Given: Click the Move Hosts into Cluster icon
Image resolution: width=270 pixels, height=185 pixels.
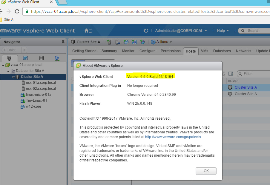Looking at the screenshot, I should tap(118, 42).
